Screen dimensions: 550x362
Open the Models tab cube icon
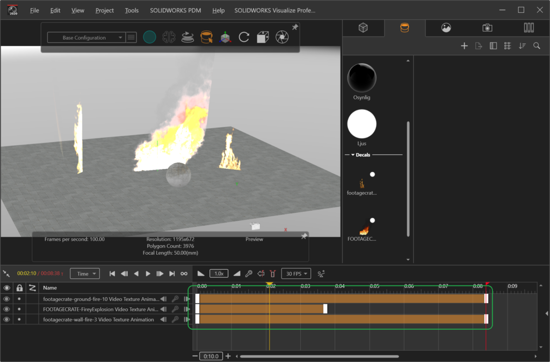tap(363, 28)
